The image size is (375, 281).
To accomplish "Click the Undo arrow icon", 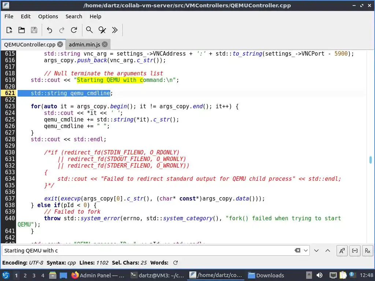I will pyautogui.click(x=49, y=30).
